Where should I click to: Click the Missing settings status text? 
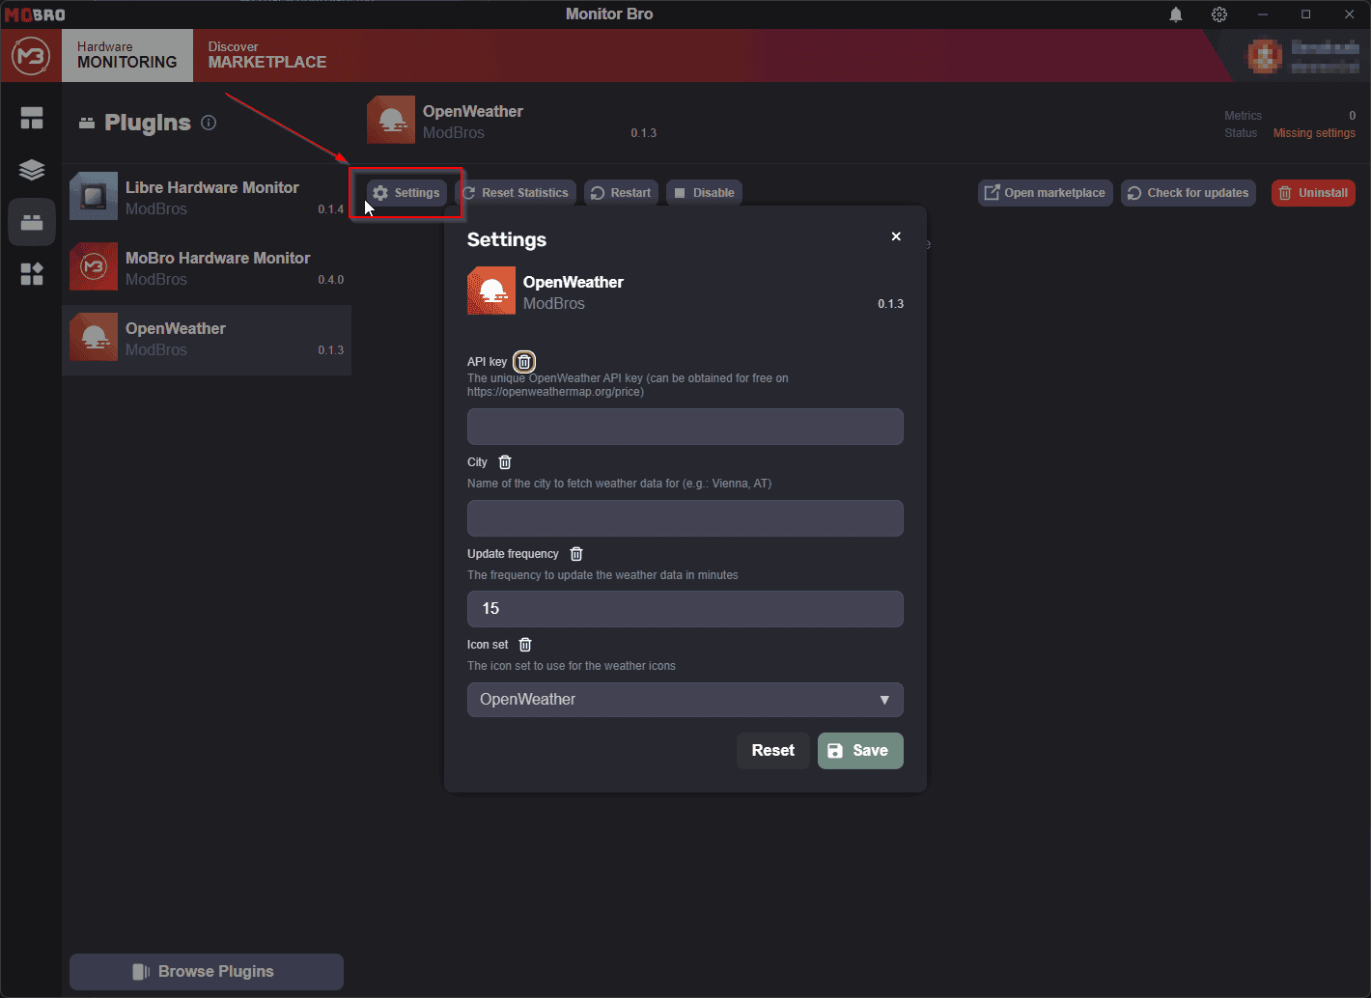point(1314,133)
